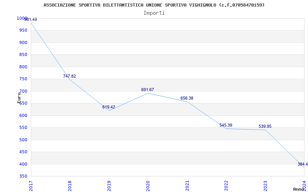Select the 656.38 data label
Viewport: 308px width, 193px height.
coord(187,98)
